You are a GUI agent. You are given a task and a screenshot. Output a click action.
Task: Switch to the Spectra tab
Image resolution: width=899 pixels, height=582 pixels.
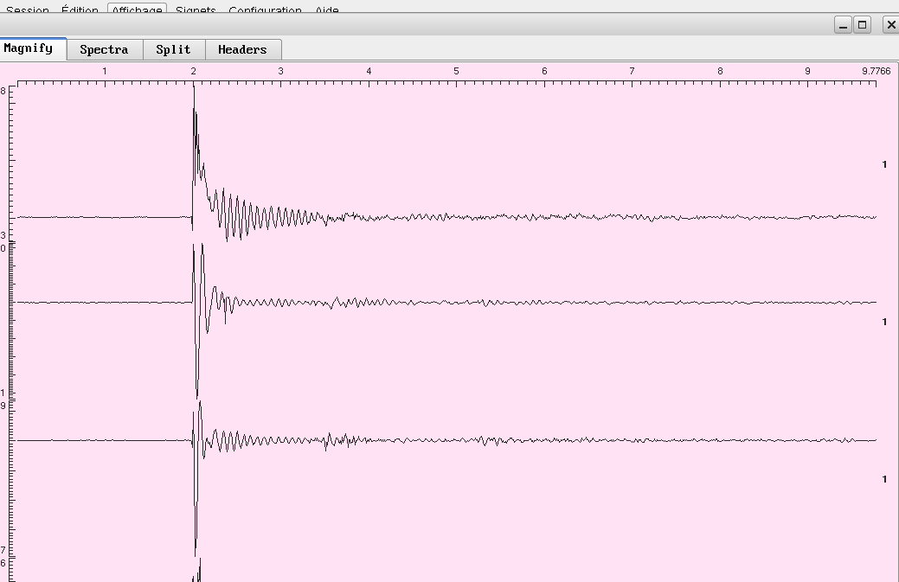(x=104, y=49)
